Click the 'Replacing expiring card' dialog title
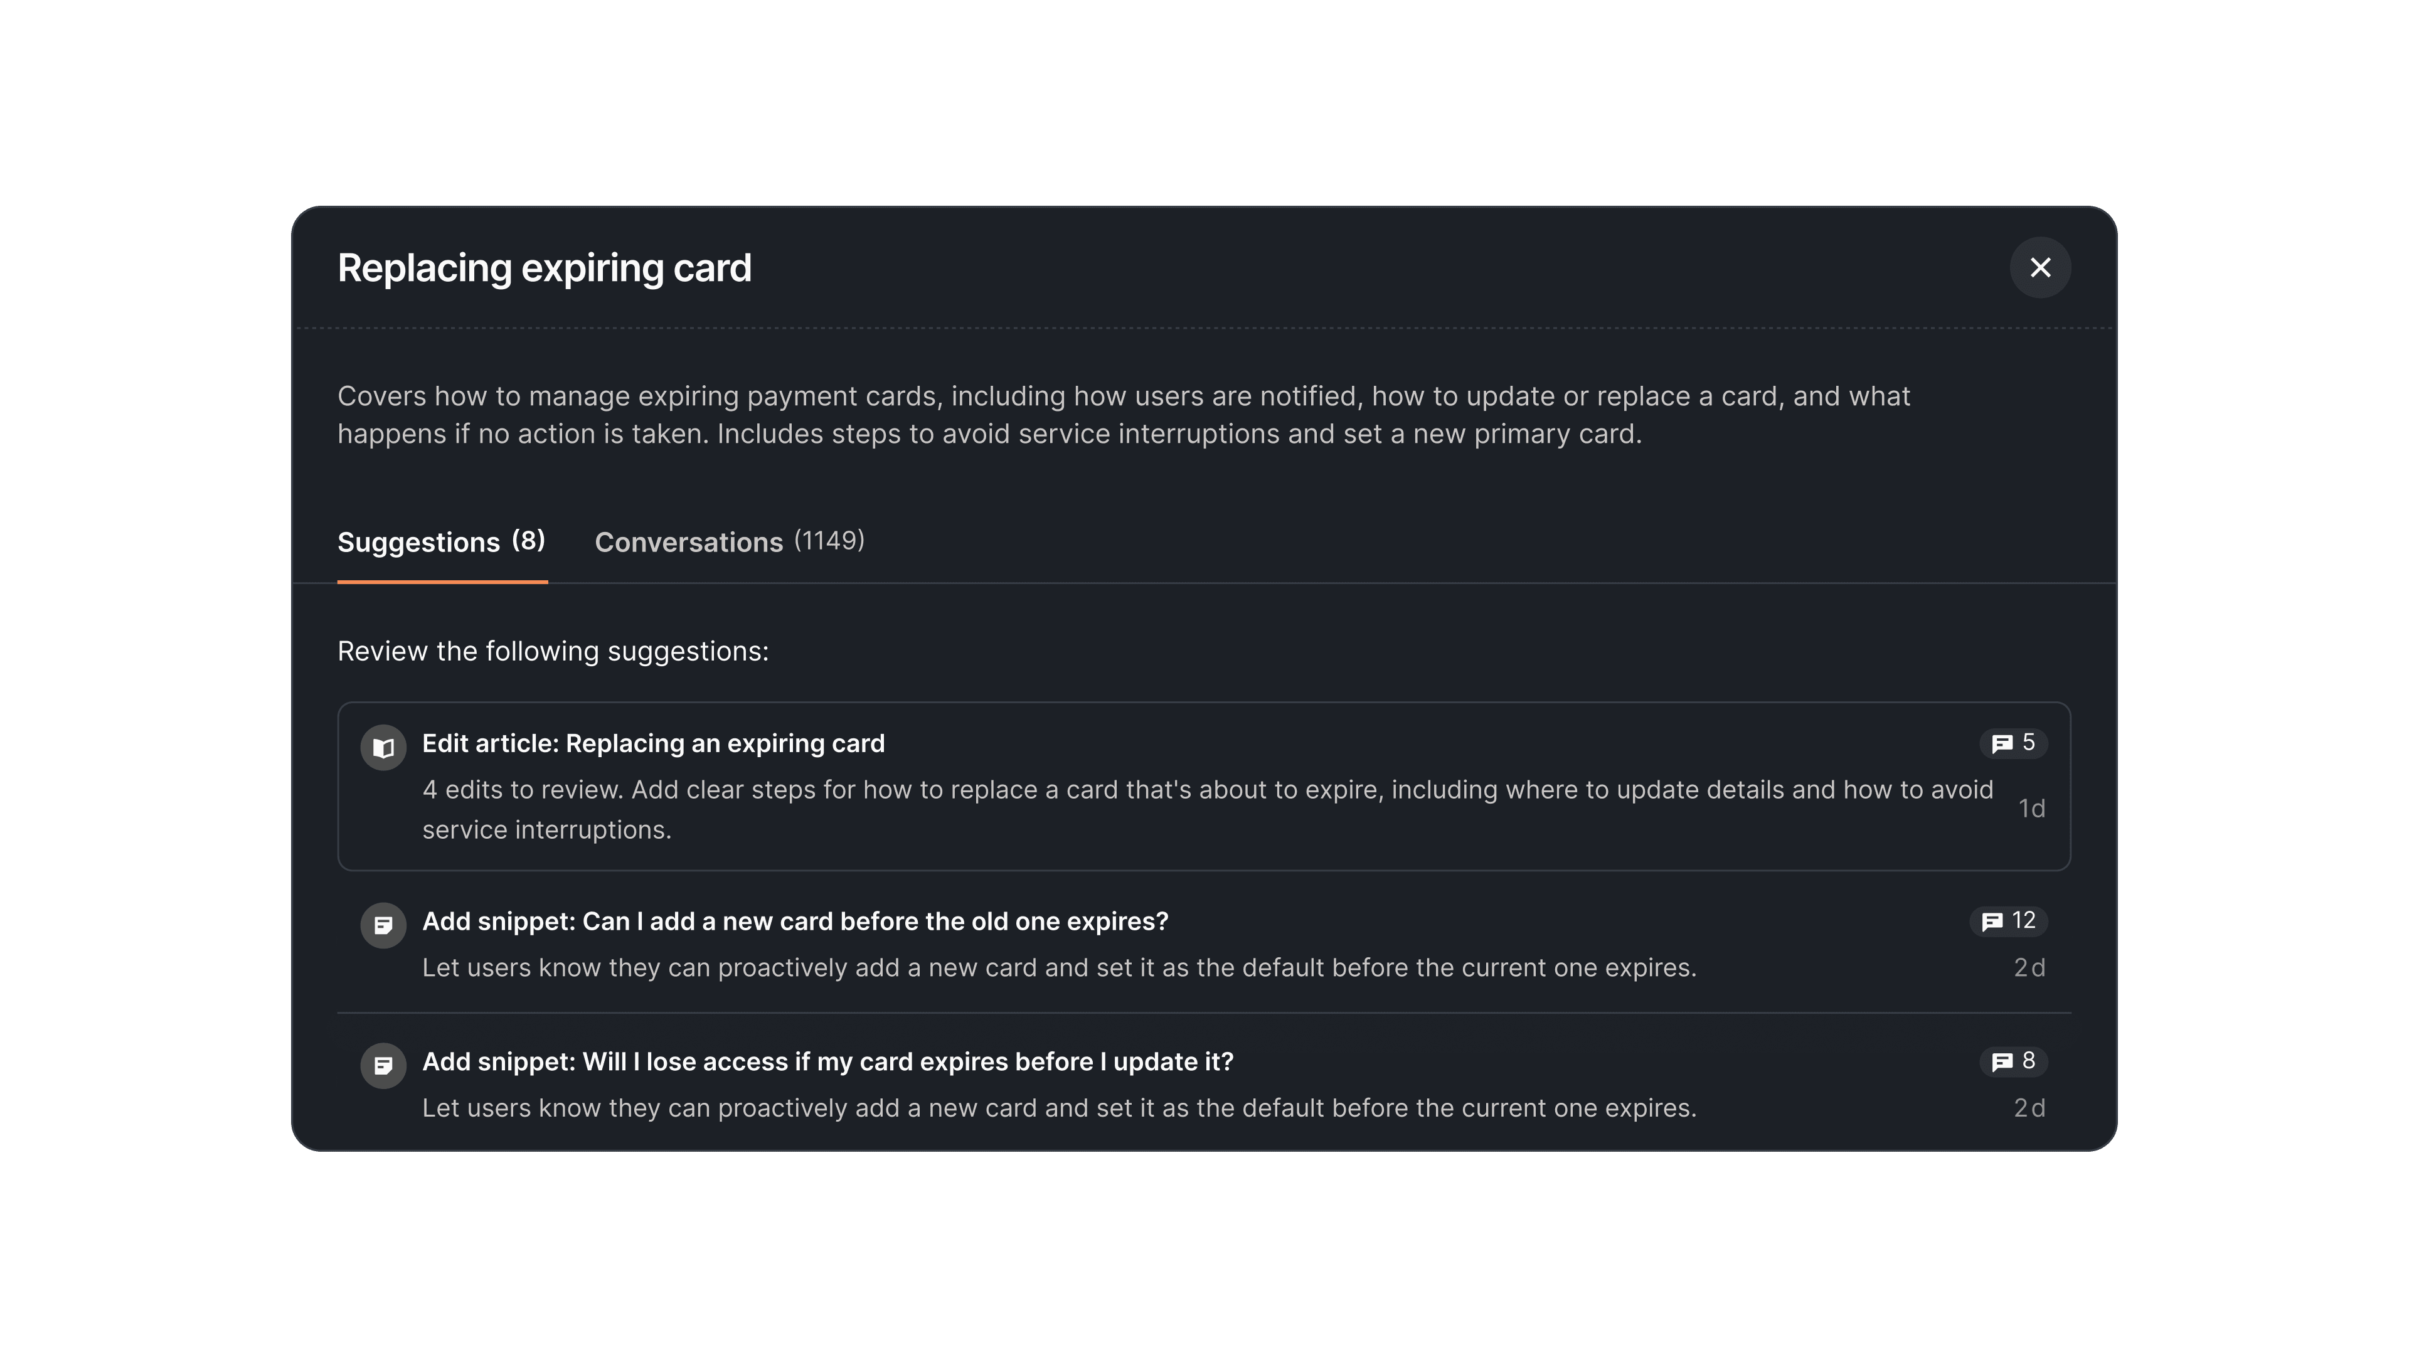This screenshot has width=2409, height=1355. [x=545, y=268]
